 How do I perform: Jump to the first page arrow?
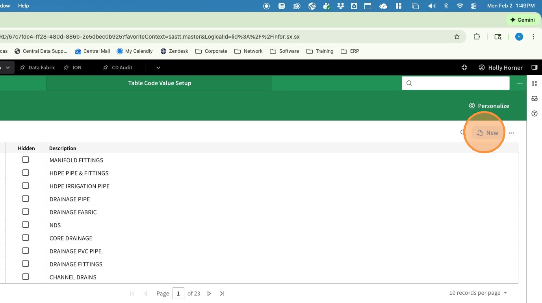[x=132, y=294]
